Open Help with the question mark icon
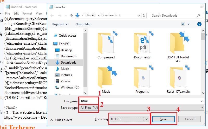 (199, 24)
